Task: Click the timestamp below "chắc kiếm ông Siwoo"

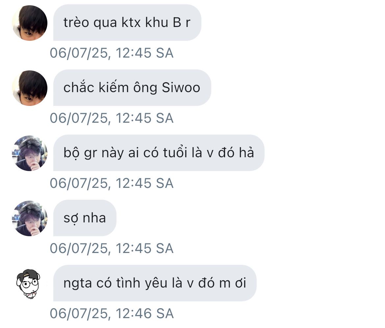Action: (112, 118)
